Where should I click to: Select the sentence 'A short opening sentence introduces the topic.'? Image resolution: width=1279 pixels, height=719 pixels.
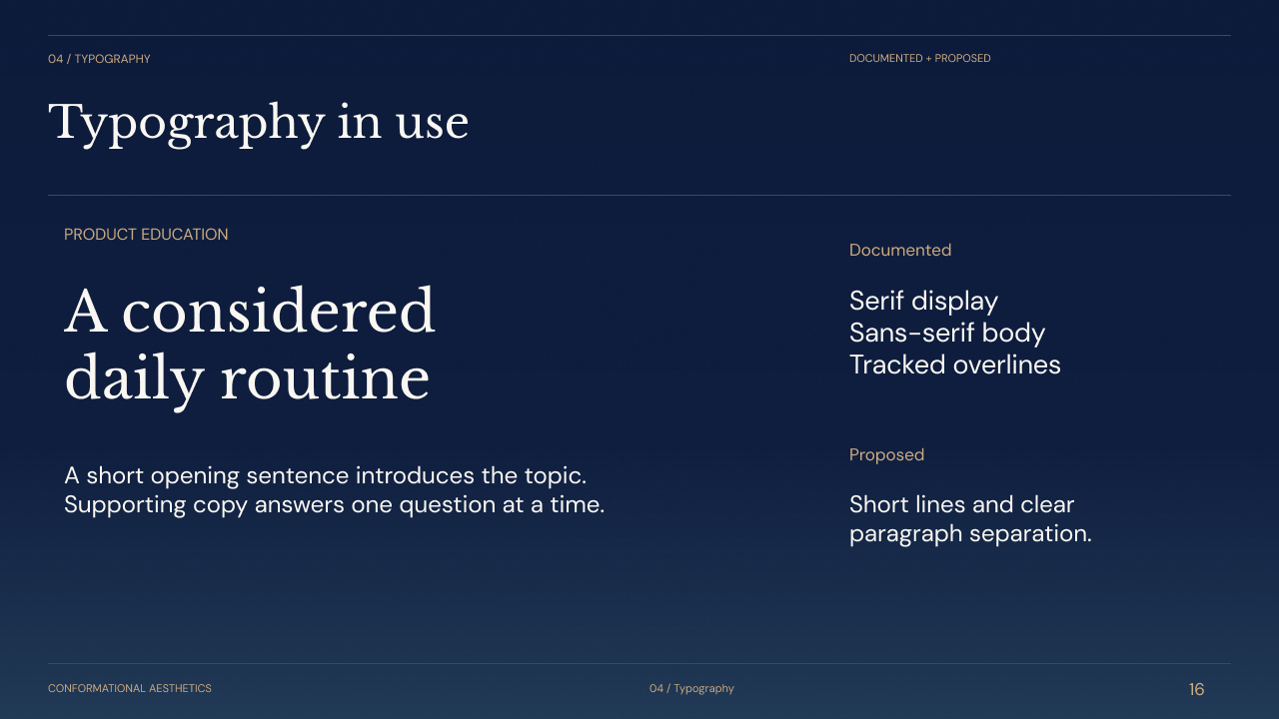[325, 475]
